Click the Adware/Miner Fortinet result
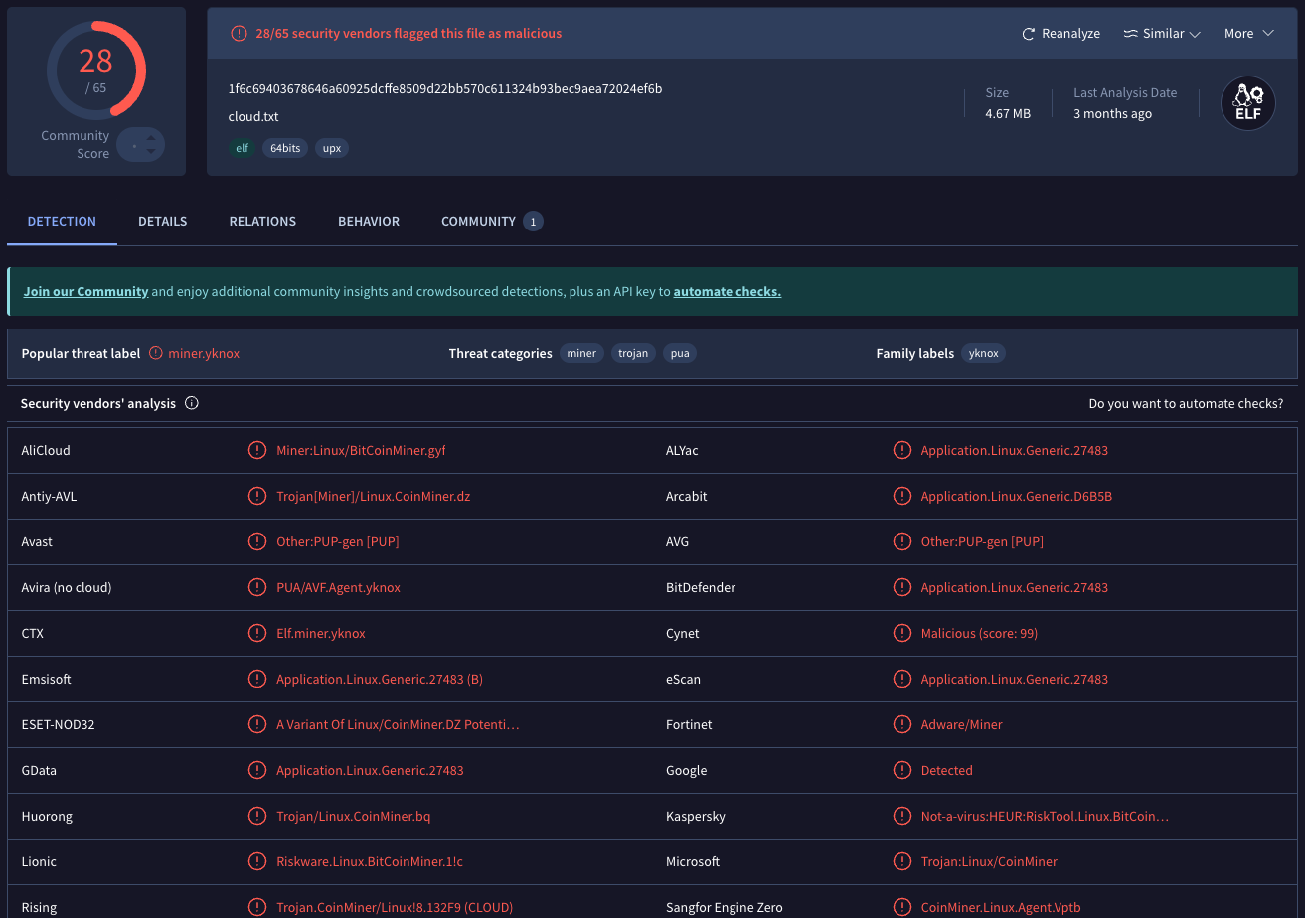1305x918 pixels. [962, 724]
